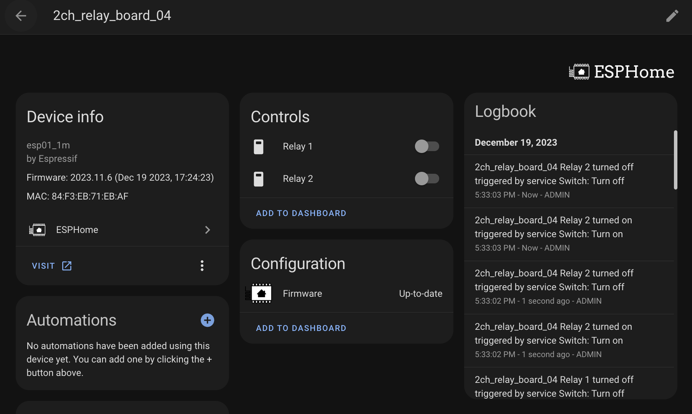The image size is (692, 414).
Task: Add Controls entities to dashboard
Action: pyautogui.click(x=301, y=213)
